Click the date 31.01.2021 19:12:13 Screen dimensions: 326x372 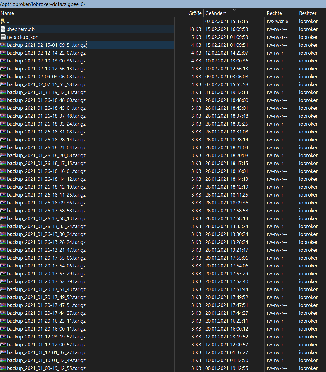227,92
